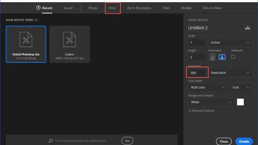Select landscape orientation icon
Screen dimensions: 258x145
[x=222, y=57]
